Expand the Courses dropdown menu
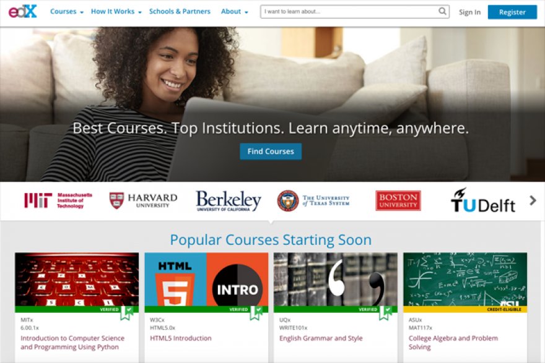545x363 pixels. click(x=67, y=12)
